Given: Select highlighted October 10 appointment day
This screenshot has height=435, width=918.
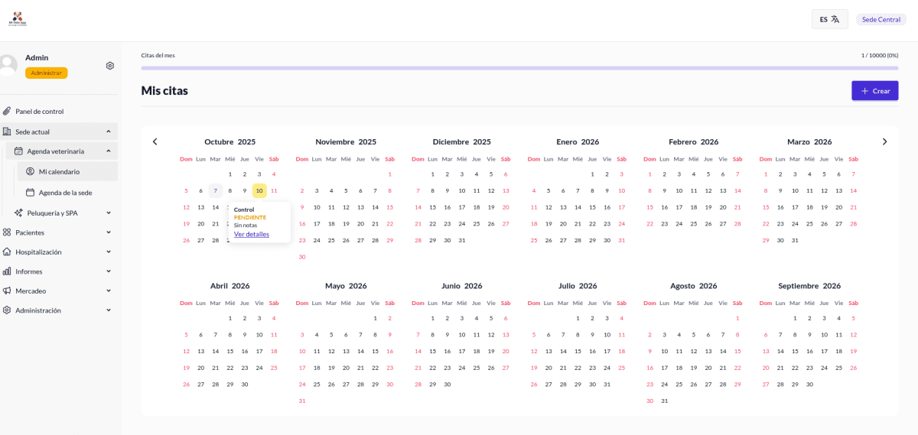Looking at the screenshot, I should pyautogui.click(x=259, y=190).
